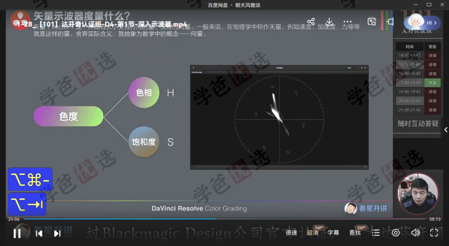
Task: Share the video via share icon
Action: tap(311, 22)
